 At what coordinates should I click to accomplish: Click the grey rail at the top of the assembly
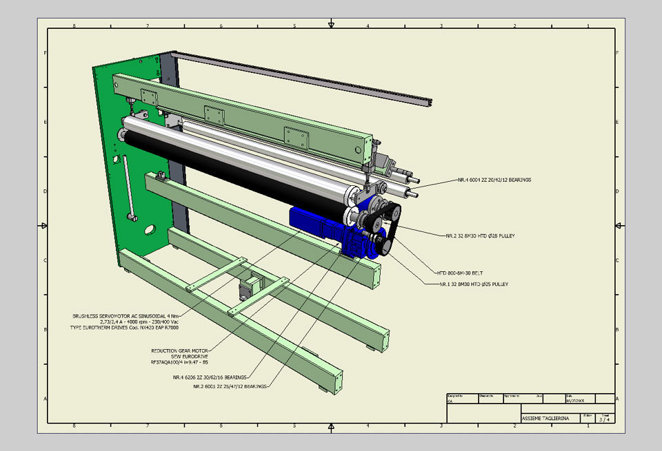point(302,78)
